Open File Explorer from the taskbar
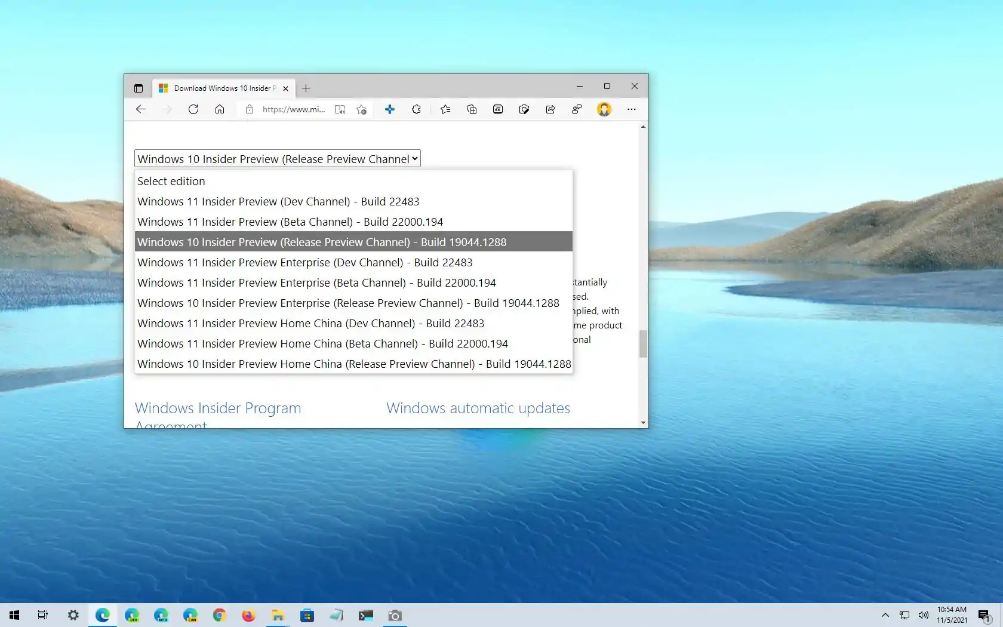This screenshot has width=1003, height=627. click(x=278, y=615)
